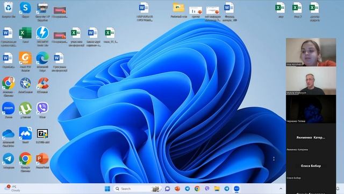Select Mykola's video tile in Zoom panel
This screenshot has width=344, height=194.
pyautogui.click(x=311, y=81)
